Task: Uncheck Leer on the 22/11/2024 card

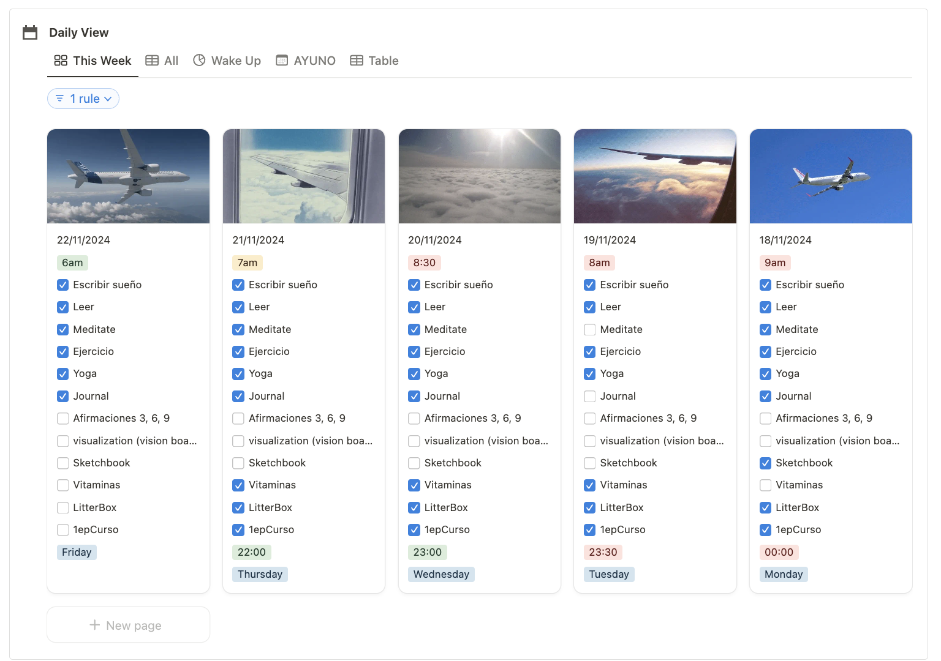Action: point(62,307)
